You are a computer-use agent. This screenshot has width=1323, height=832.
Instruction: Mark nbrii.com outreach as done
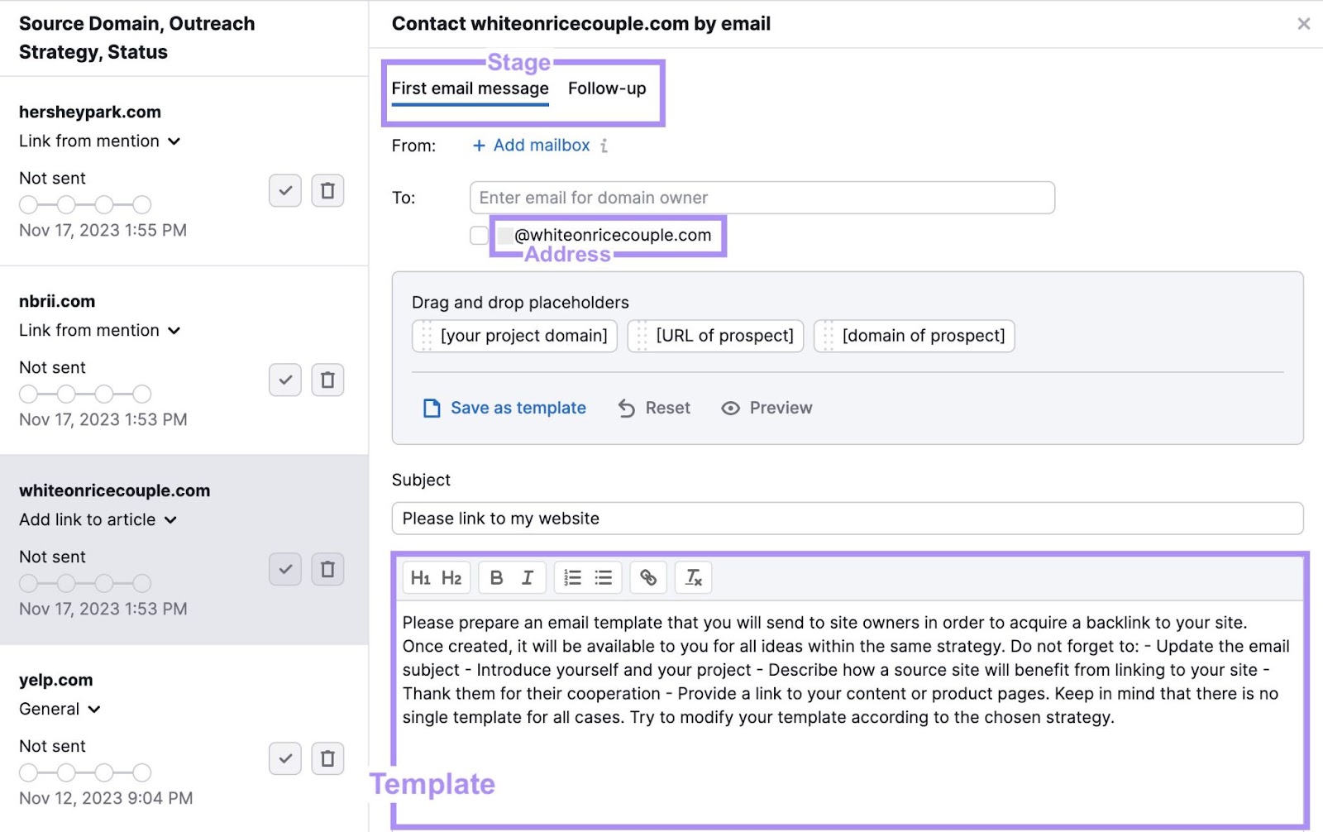284,380
